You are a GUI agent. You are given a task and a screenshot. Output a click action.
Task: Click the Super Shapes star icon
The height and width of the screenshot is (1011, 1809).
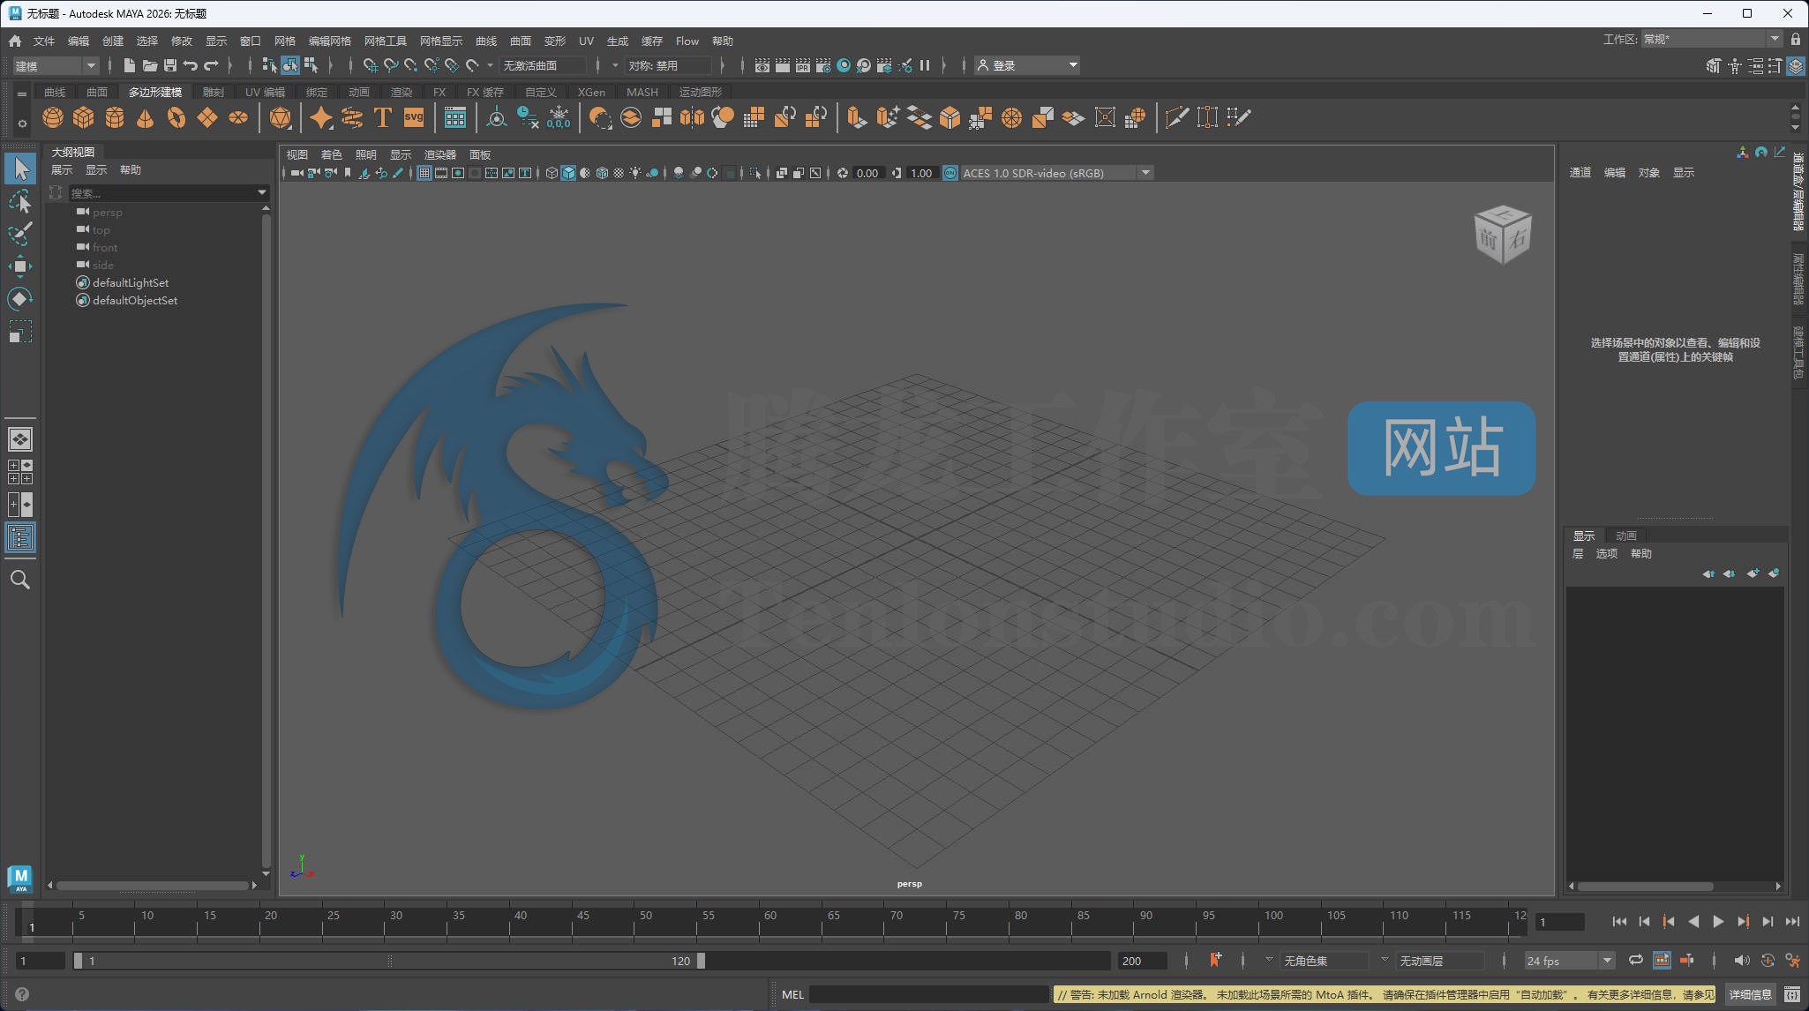321,117
